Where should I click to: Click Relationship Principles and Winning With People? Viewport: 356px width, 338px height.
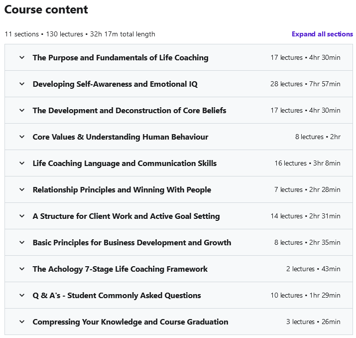(x=122, y=190)
